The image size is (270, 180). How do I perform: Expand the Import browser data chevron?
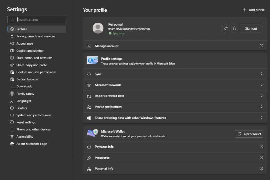tap(262, 96)
